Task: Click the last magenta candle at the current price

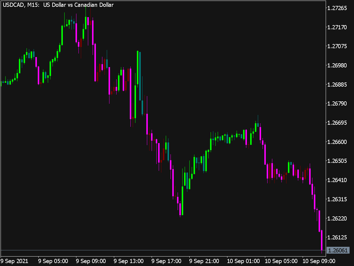Action: point(322,241)
